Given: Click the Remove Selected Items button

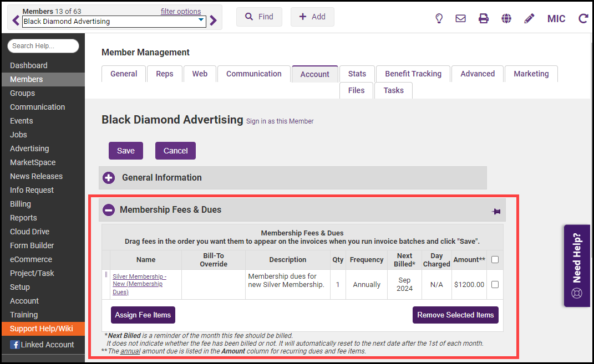Looking at the screenshot, I should [455, 315].
